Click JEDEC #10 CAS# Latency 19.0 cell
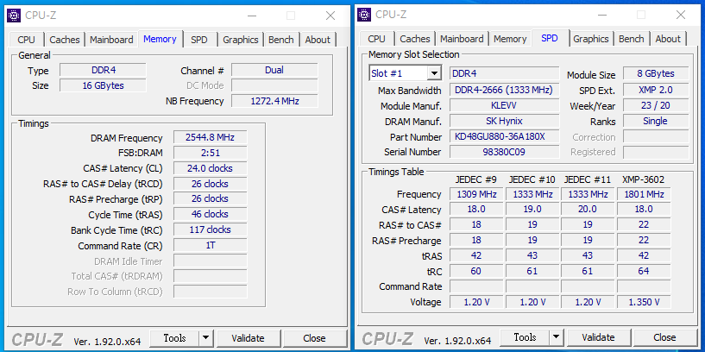The width and height of the screenshot is (705, 352). [x=532, y=209]
